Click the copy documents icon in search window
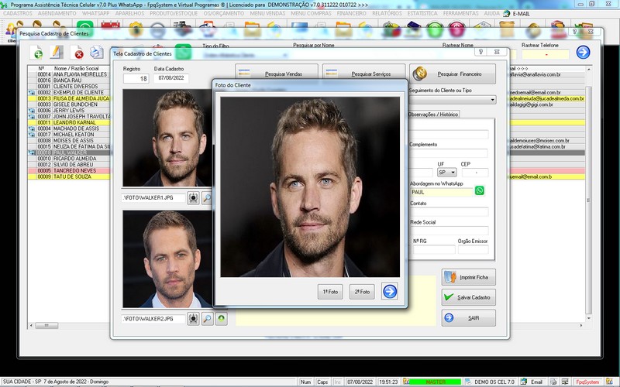This screenshot has width=620, height=387. [x=96, y=52]
